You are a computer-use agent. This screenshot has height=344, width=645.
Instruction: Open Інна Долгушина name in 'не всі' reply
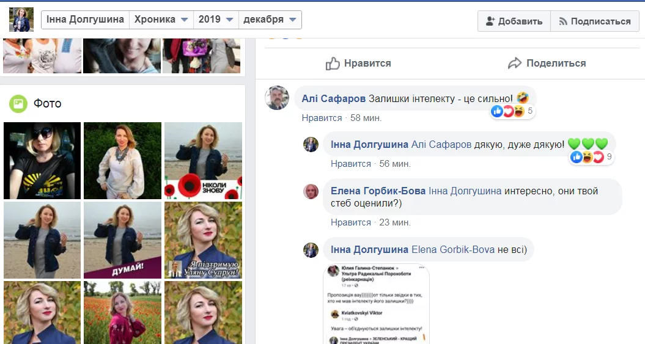[369, 250]
